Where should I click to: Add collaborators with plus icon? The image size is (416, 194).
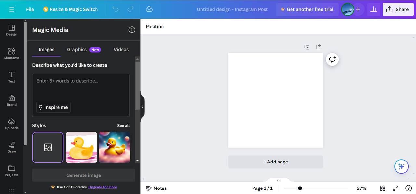coord(358,9)
